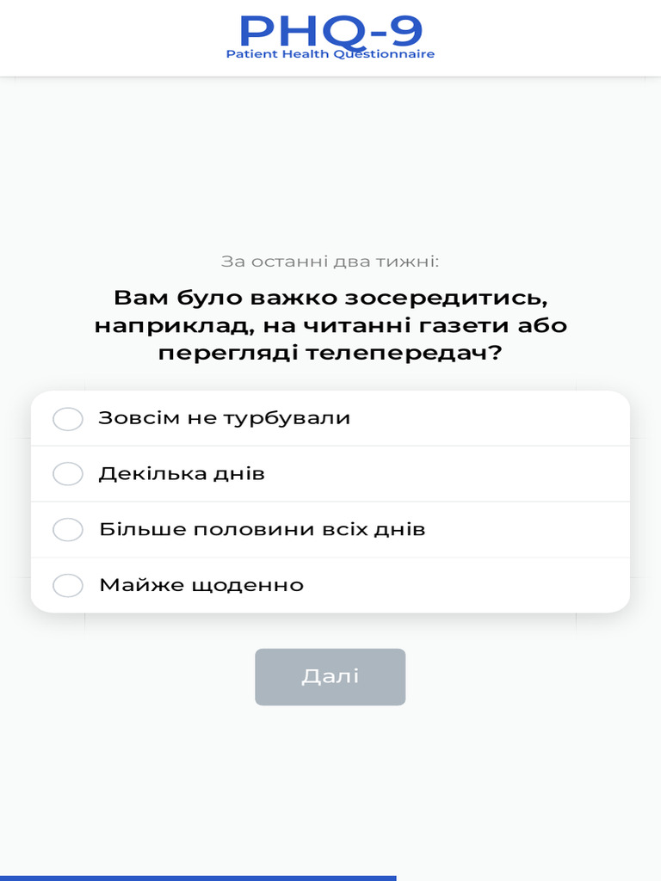Select the 'Зовсім не турбували' radio circle
The height and width of the screenshot is (881, 661).
point(68,419)
